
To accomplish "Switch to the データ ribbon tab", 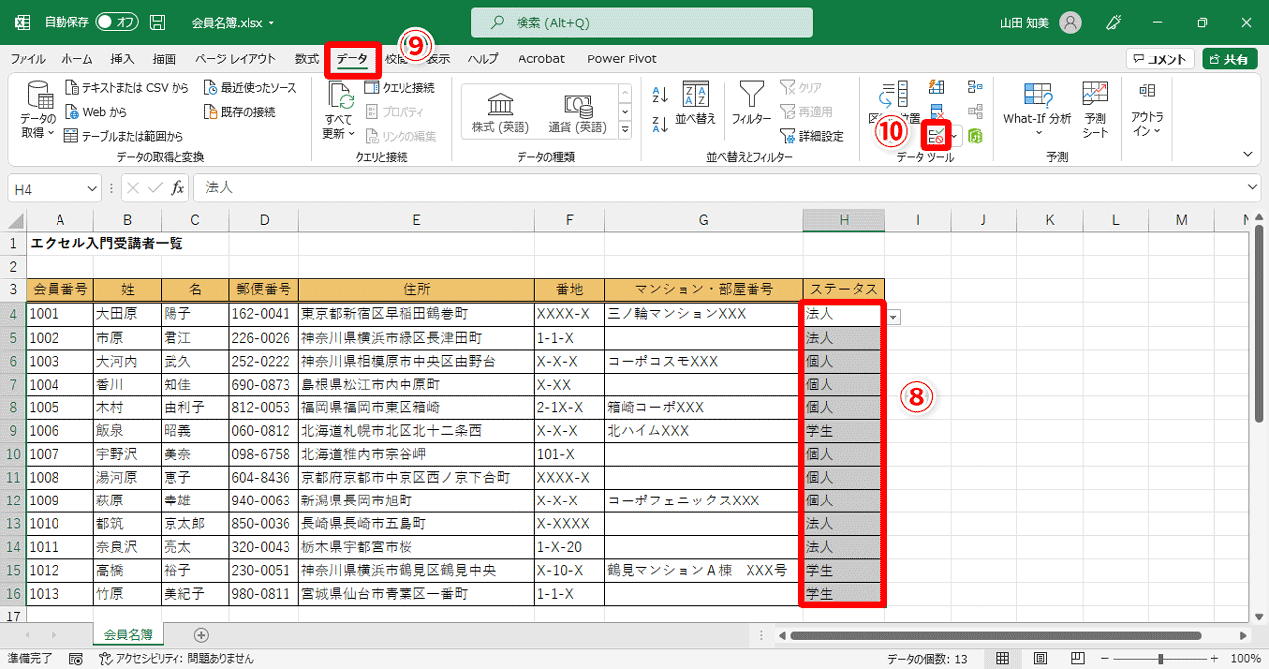I will pyautogui.click(x=352, y=58).
